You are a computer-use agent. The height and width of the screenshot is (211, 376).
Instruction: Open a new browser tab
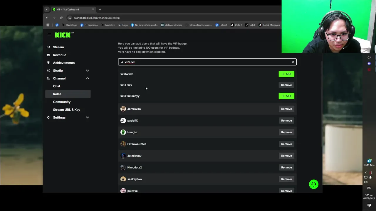point(100,9)
